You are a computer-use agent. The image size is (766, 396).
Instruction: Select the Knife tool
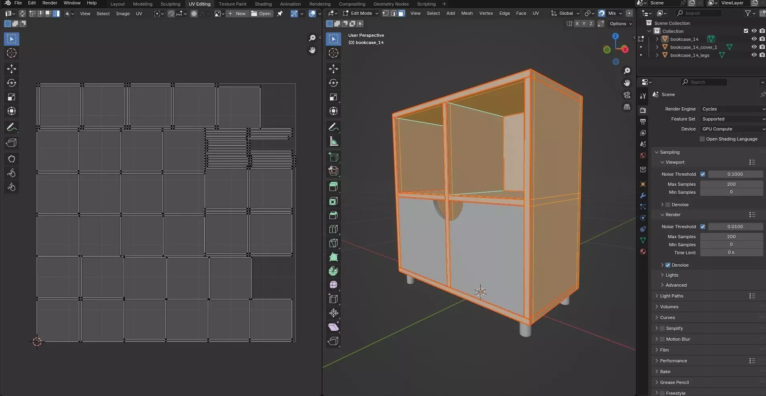pyautogui.click(x=333, y=243)
